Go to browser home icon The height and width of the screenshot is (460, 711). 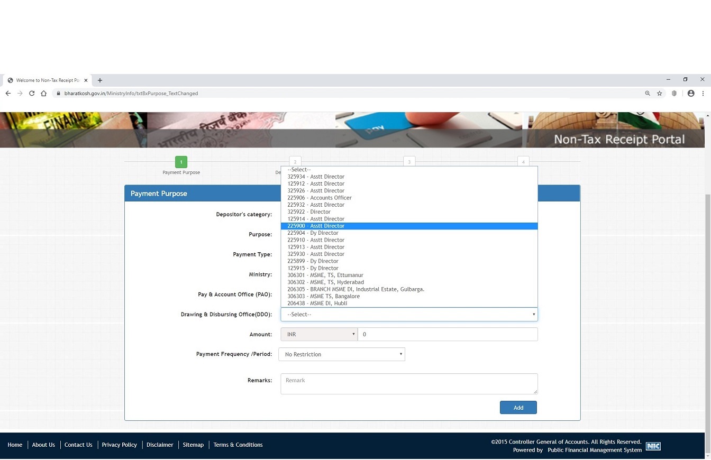pyautogui.click(x=44, y=94)
